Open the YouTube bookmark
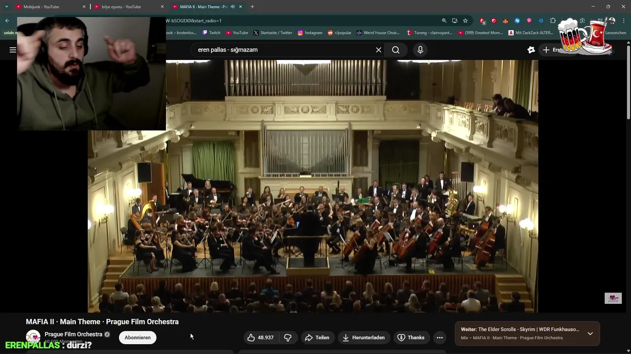This screenshot has width=631, height=354. coord(237,33)
